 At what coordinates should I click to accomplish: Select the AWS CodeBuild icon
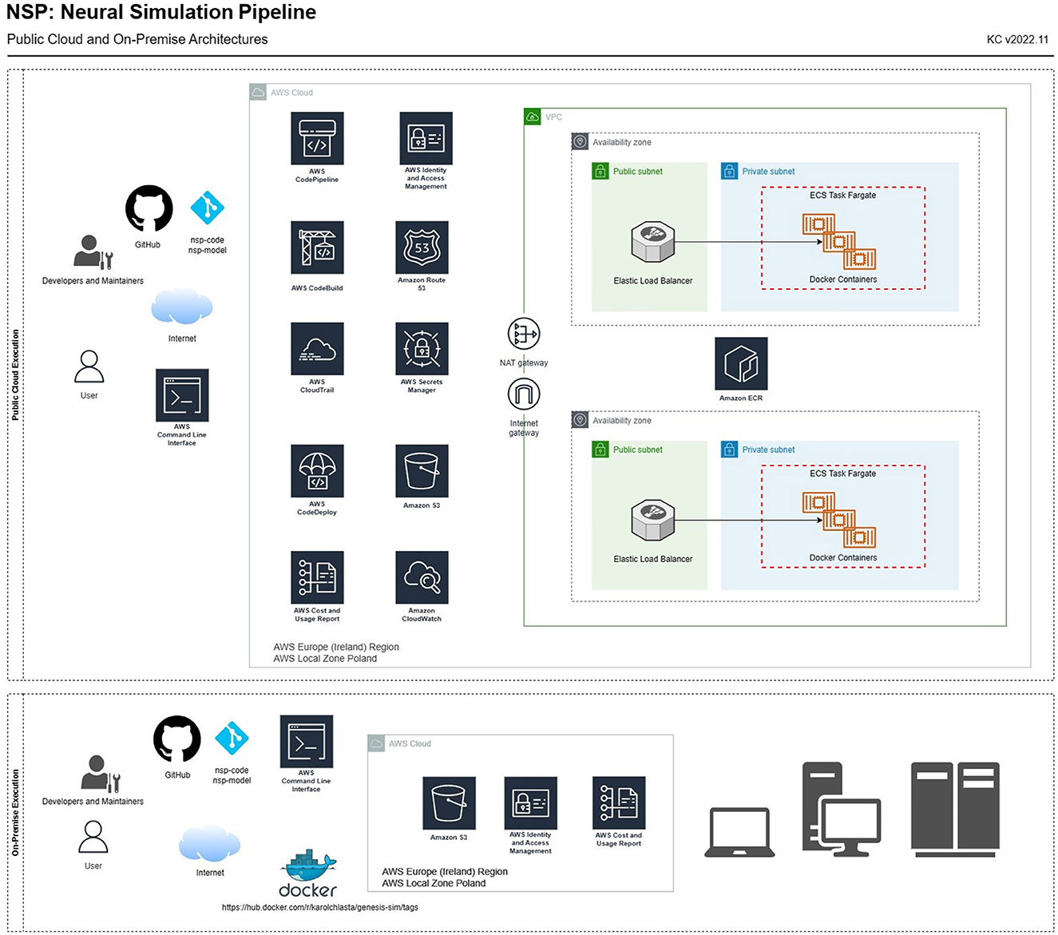coord(317,248)
